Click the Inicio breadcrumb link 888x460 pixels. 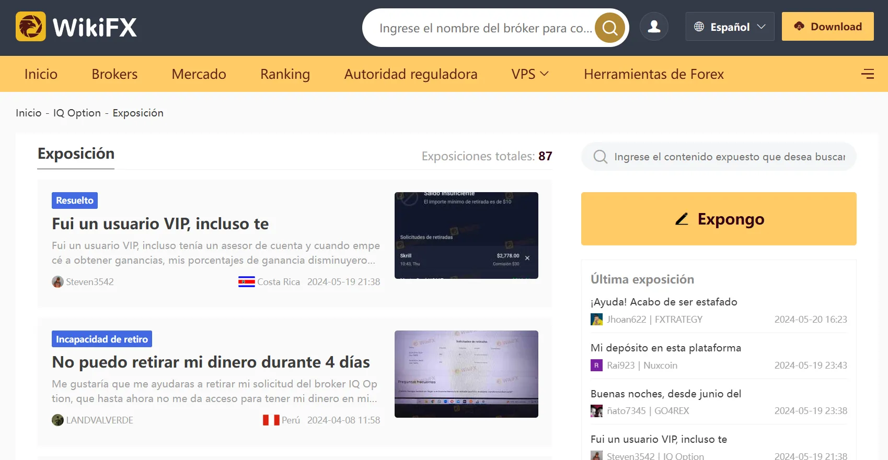click(x=29, y=113)
